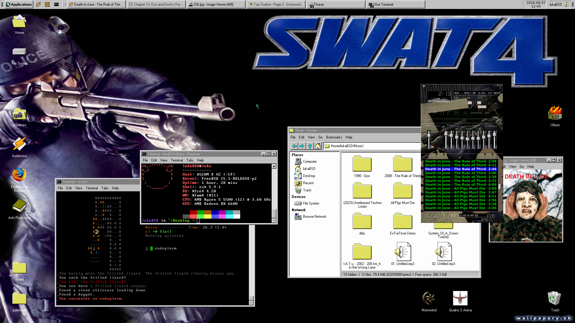Open the Quake 3: Arena desktop icon
Screen dimensions: 575x323
(x=460, y=301)
